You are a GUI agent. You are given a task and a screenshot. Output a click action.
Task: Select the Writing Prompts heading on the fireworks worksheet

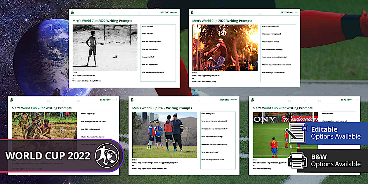tap(223, 21)
